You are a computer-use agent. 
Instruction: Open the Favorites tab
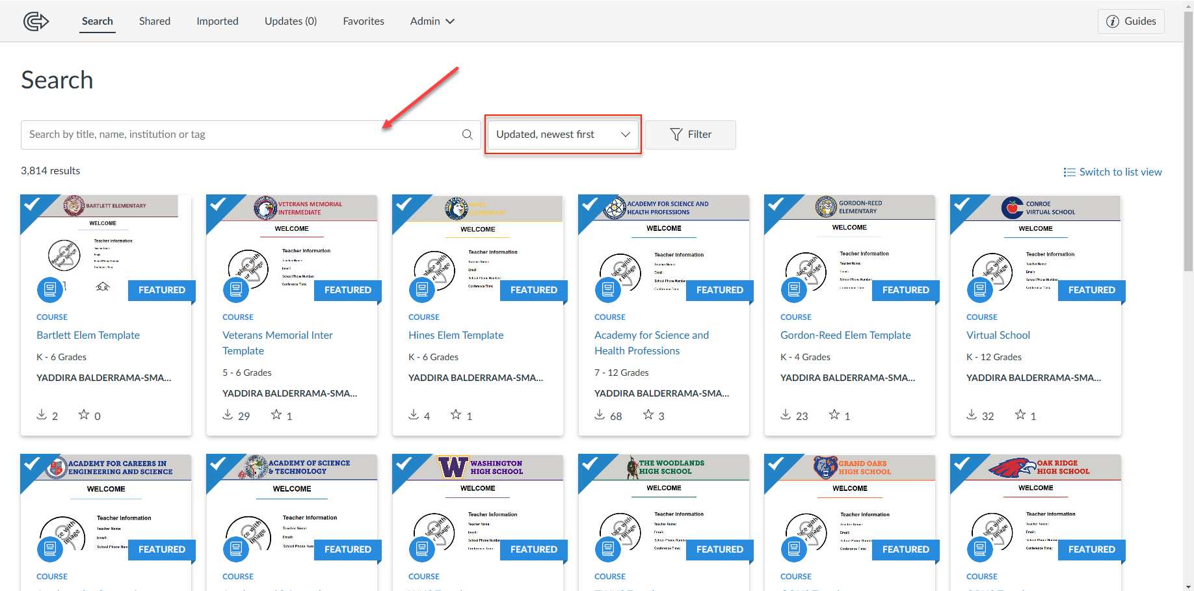(364, 21)
